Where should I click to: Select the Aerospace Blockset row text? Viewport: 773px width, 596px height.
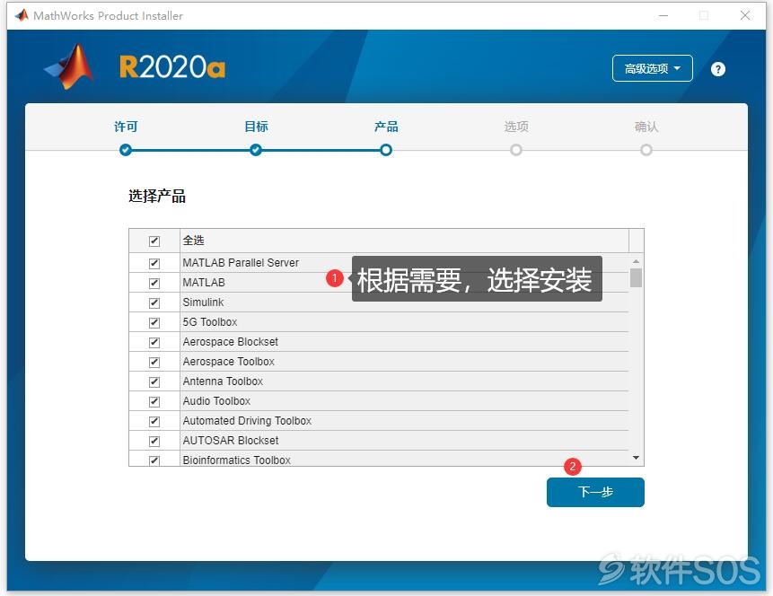230,342
